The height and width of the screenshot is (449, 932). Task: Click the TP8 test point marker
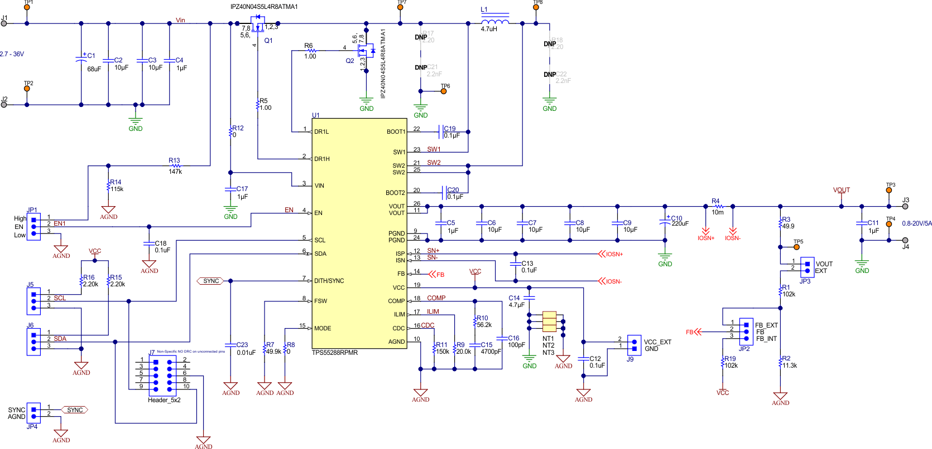pos(536,8)
